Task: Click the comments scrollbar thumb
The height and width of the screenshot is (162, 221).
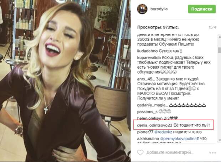Action: pos(219,50)
